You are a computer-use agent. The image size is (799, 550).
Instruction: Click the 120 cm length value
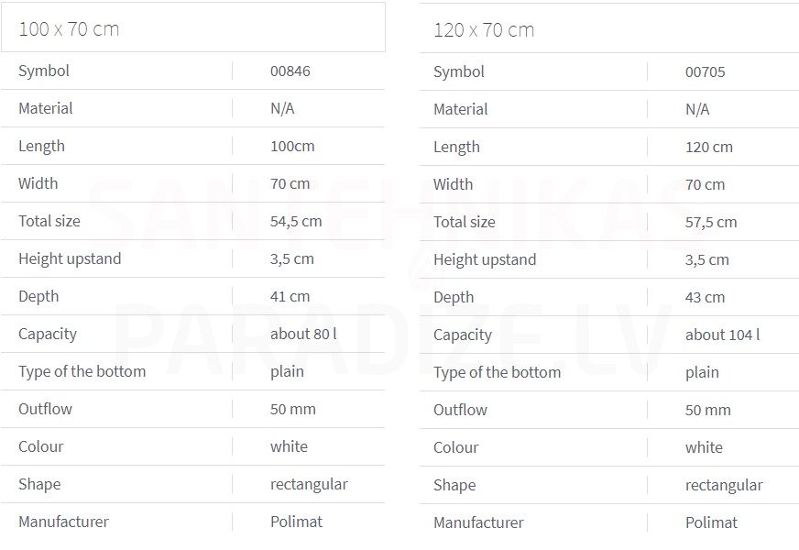click(x=709, y=148)
